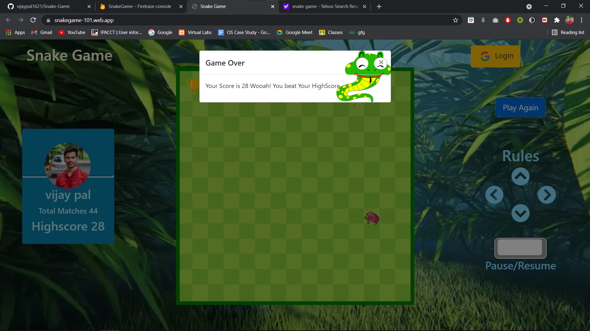Open the Apps launcher grid

pyautogui.click(x=8, y=32)
